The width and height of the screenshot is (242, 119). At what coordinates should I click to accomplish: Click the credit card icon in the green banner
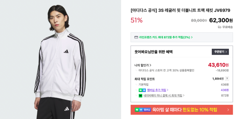pyautogui.click(x=136, y=37)
